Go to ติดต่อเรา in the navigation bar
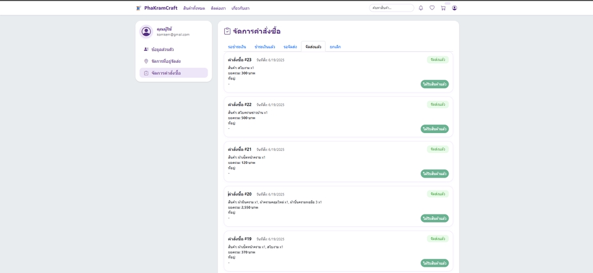593x273 pixels. click(218, 8)
